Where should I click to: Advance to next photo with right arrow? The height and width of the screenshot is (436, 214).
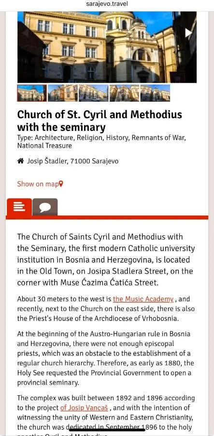coord(188,33)
